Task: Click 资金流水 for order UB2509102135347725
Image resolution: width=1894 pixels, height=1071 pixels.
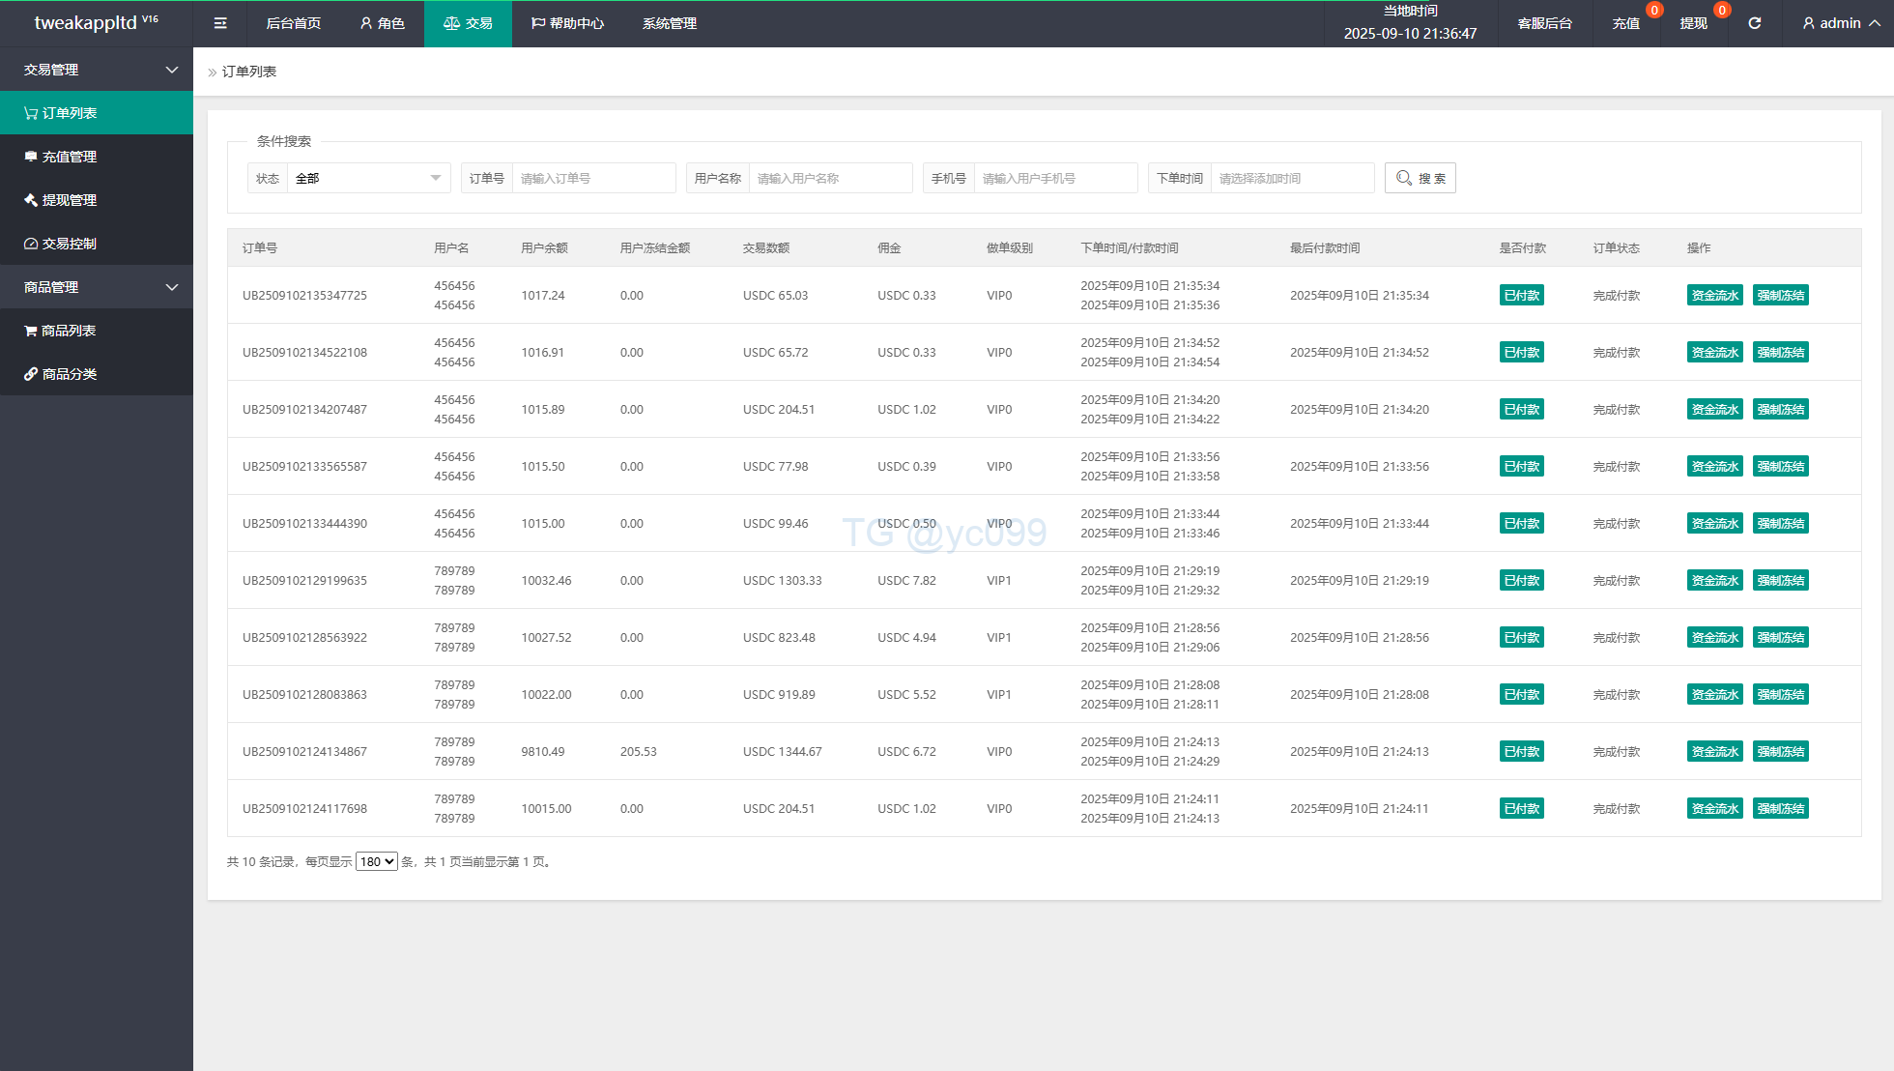Action: tap(1714, 295)
